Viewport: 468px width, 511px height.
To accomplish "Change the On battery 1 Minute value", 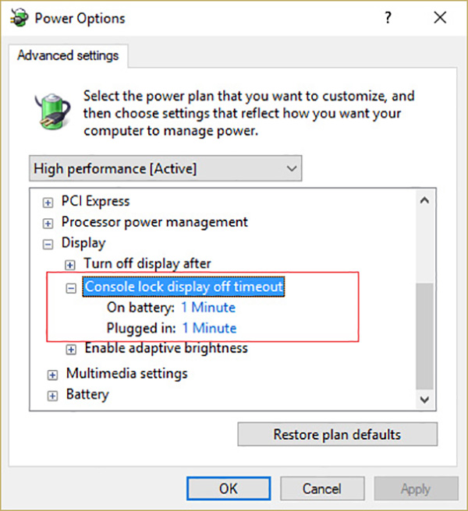I will 208,308.
